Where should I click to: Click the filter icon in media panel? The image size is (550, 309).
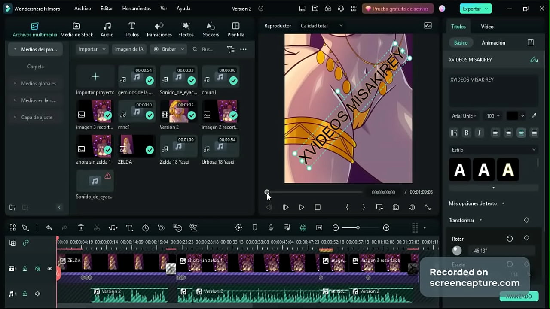tap(231, 49)
